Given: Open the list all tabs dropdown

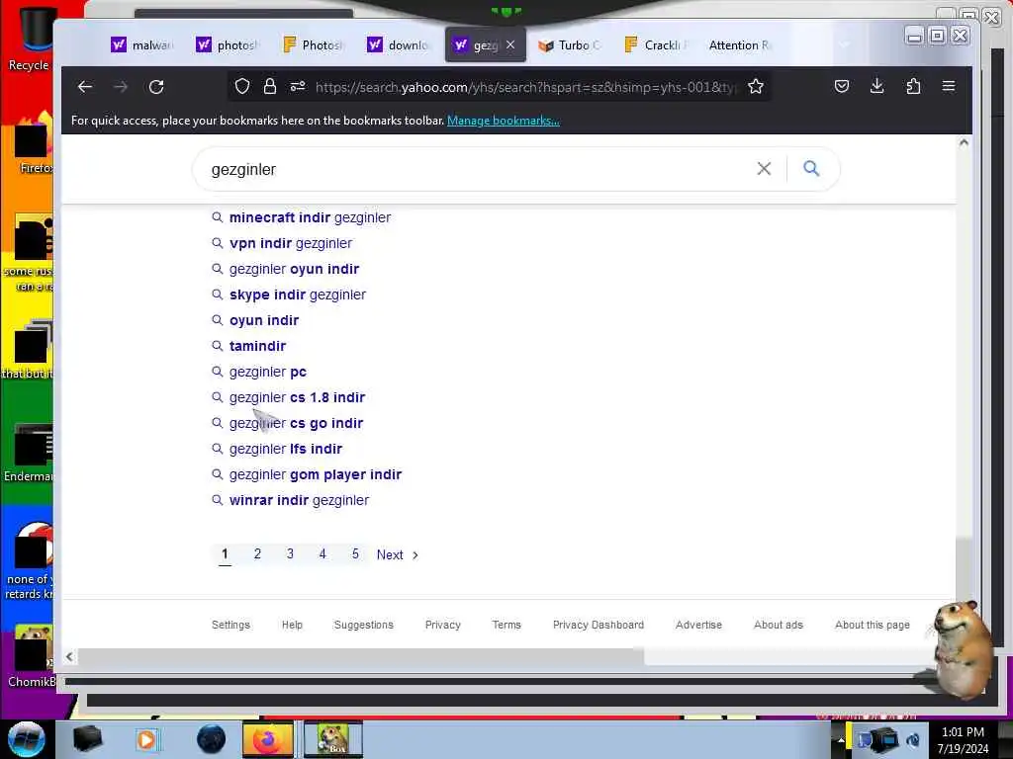Looking at the screenshot, I should [x=844, y=44].
